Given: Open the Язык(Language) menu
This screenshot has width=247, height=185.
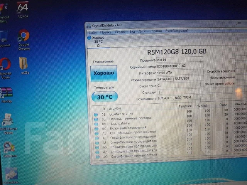Looking at the screenshot, I should tap(177, 31).
